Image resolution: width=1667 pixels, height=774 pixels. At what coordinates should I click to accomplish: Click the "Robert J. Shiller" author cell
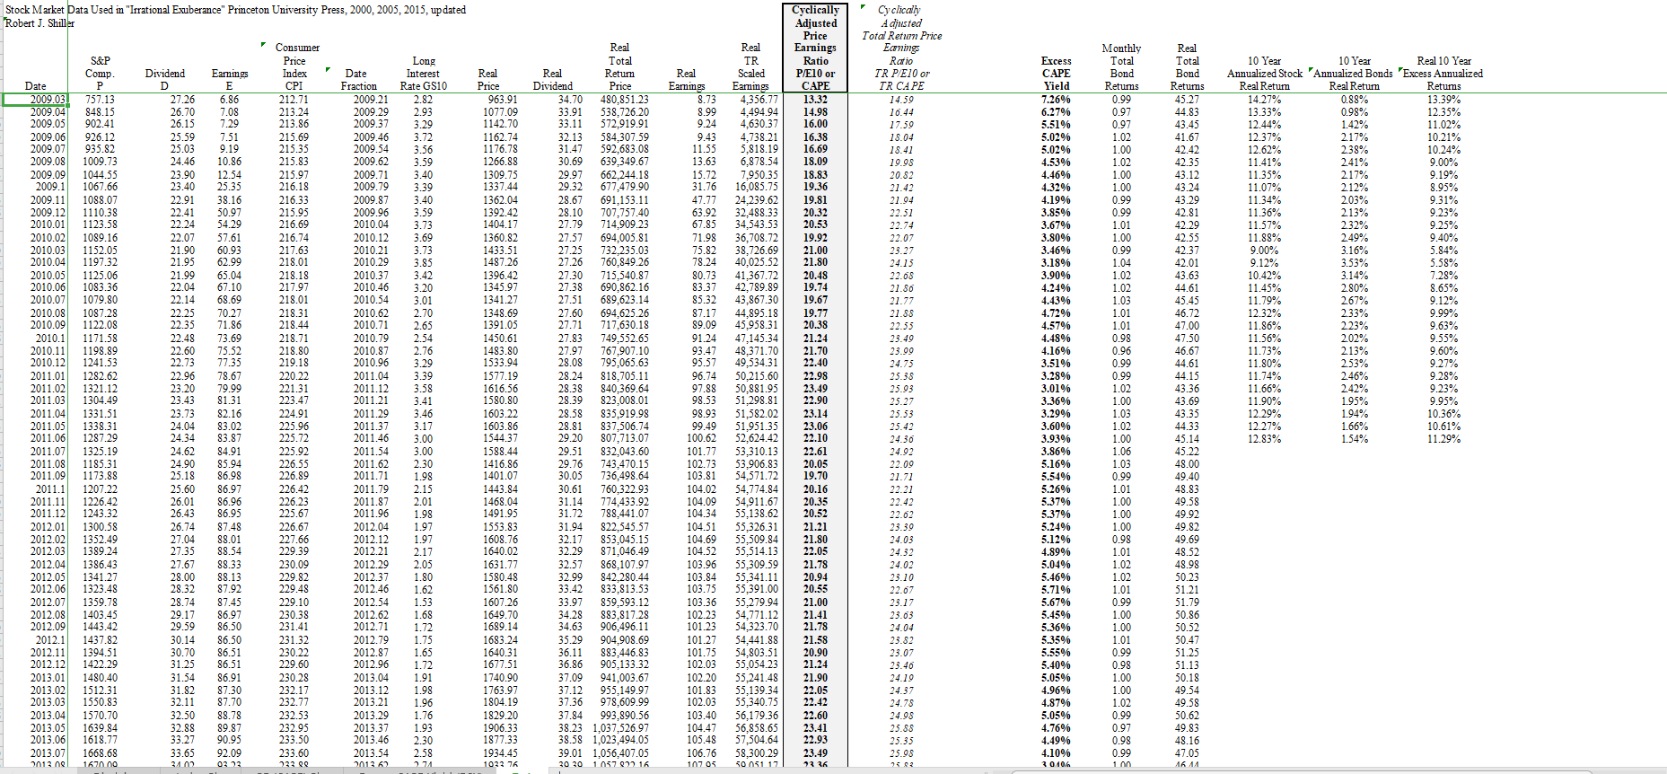point(39,23)
